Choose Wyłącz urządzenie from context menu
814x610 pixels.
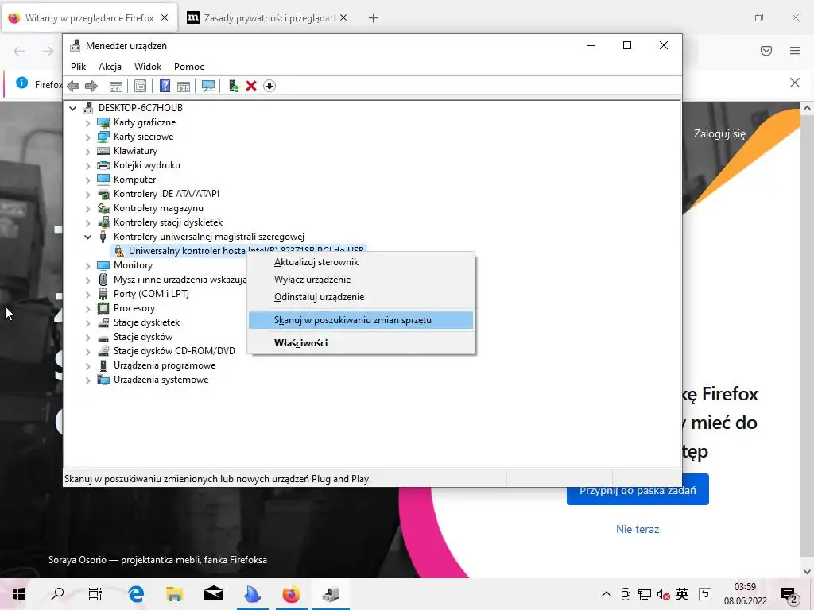tap(361, 280)
